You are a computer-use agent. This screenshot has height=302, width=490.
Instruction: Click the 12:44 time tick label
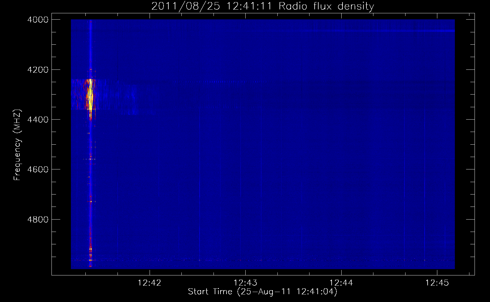[x=341, y=283]
